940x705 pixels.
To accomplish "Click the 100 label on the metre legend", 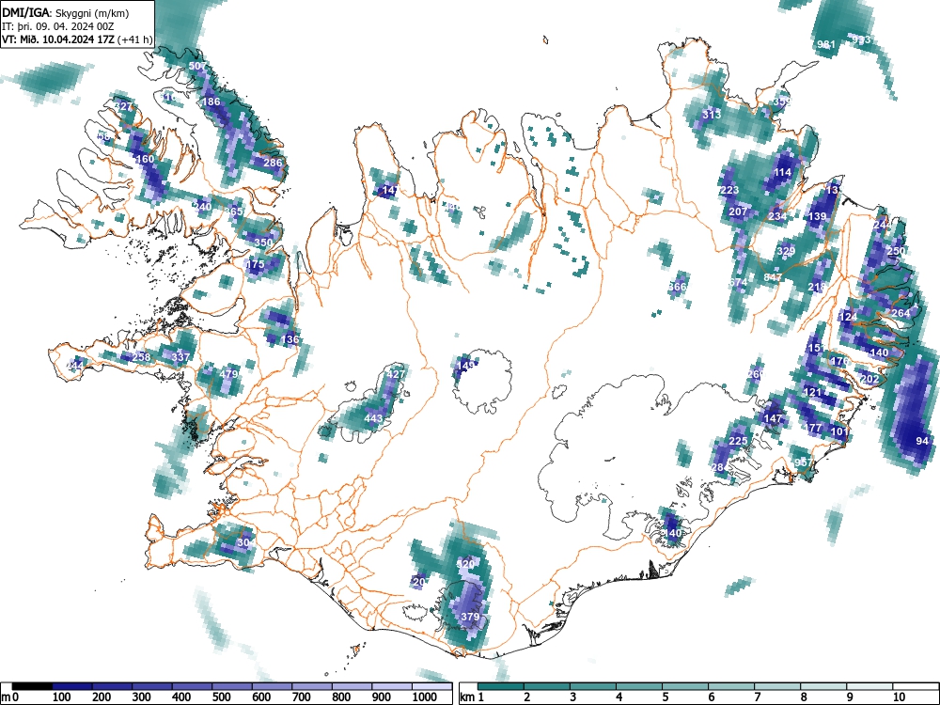I will [x=62, y=697].
